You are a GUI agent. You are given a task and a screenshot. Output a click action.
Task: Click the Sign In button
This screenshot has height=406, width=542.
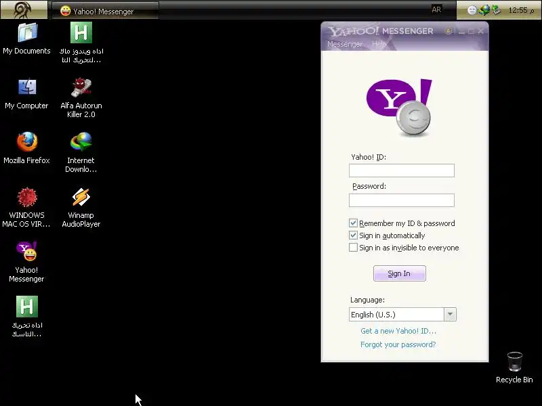[x=400, y=273]
